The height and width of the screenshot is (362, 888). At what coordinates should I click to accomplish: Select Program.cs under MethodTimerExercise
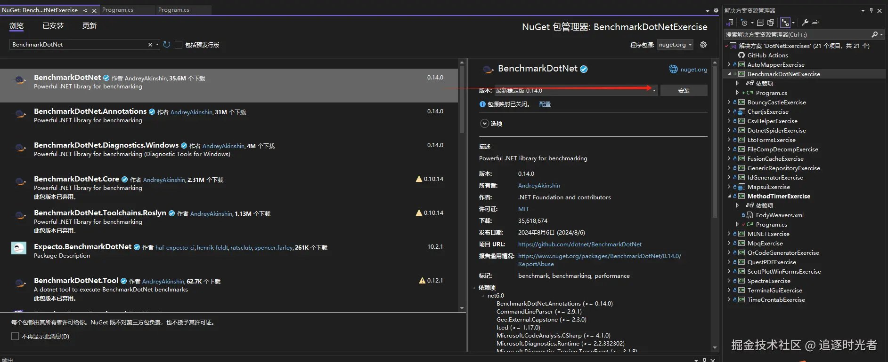click(x=771, y=225)
